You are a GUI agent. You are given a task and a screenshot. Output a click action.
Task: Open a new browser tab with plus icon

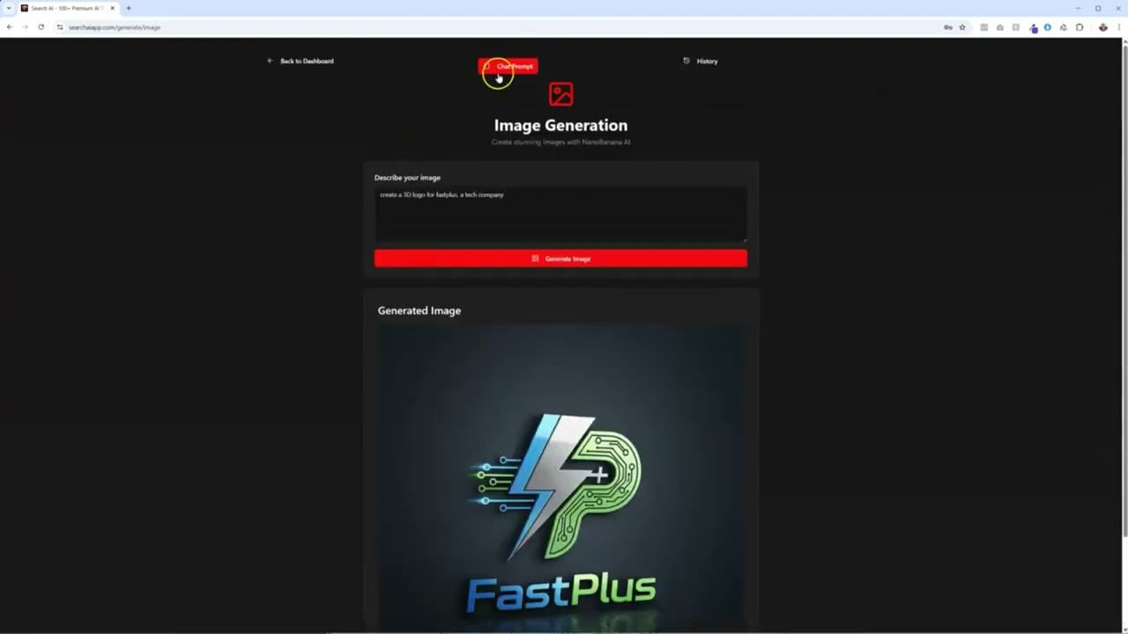click(x=129, y=8)
